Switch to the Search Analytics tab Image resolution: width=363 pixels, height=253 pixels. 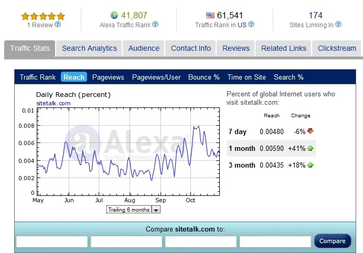tap(89, 48)
